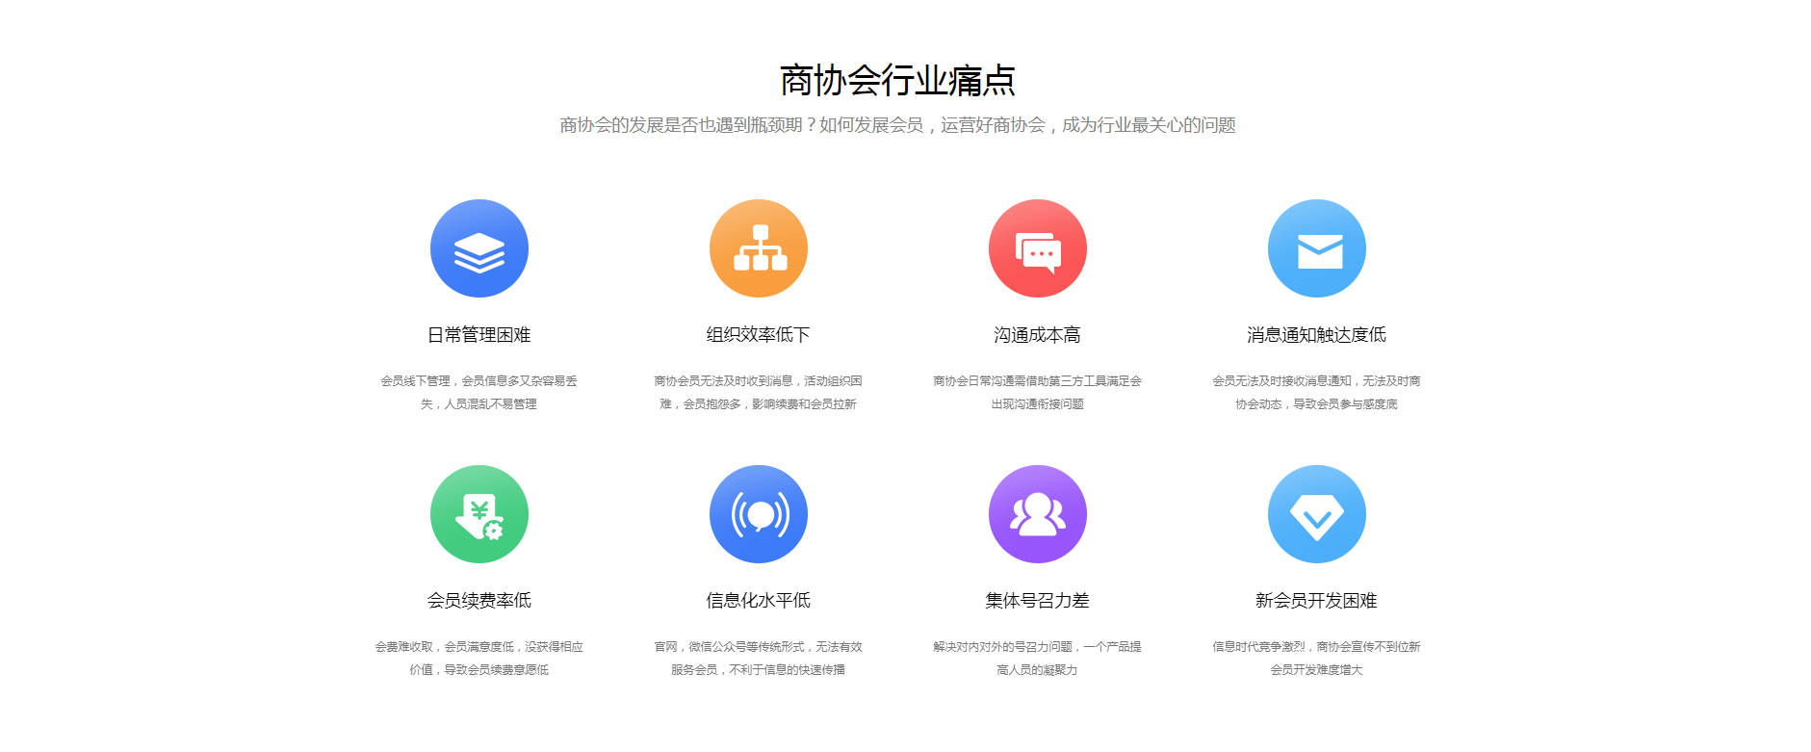Click the title 消息通知触达度低
This screenshot has width=1811, height=752.
click(x=1317, y=335)
